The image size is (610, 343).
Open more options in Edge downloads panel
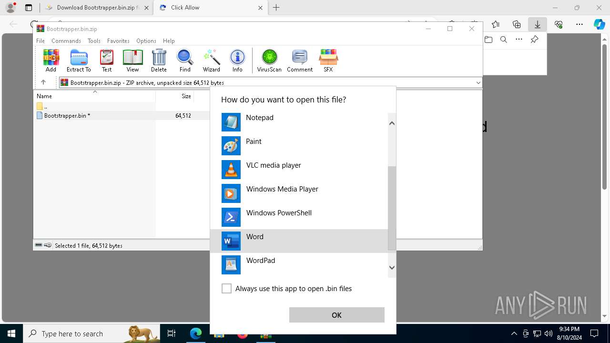pos(519,40)
